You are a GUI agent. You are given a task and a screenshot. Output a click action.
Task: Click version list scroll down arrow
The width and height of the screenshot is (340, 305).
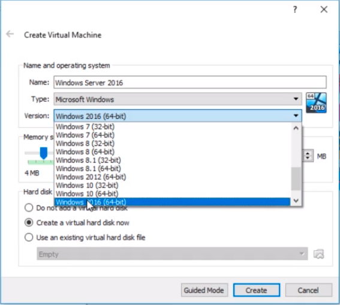coord(296,201)
